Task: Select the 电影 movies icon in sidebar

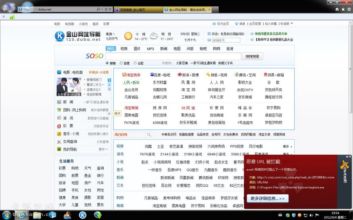Action: pos(59,72)
